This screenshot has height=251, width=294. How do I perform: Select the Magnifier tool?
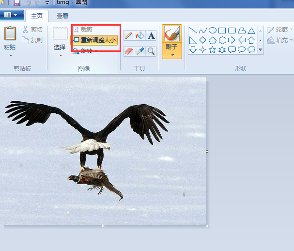tap(151, 51)
